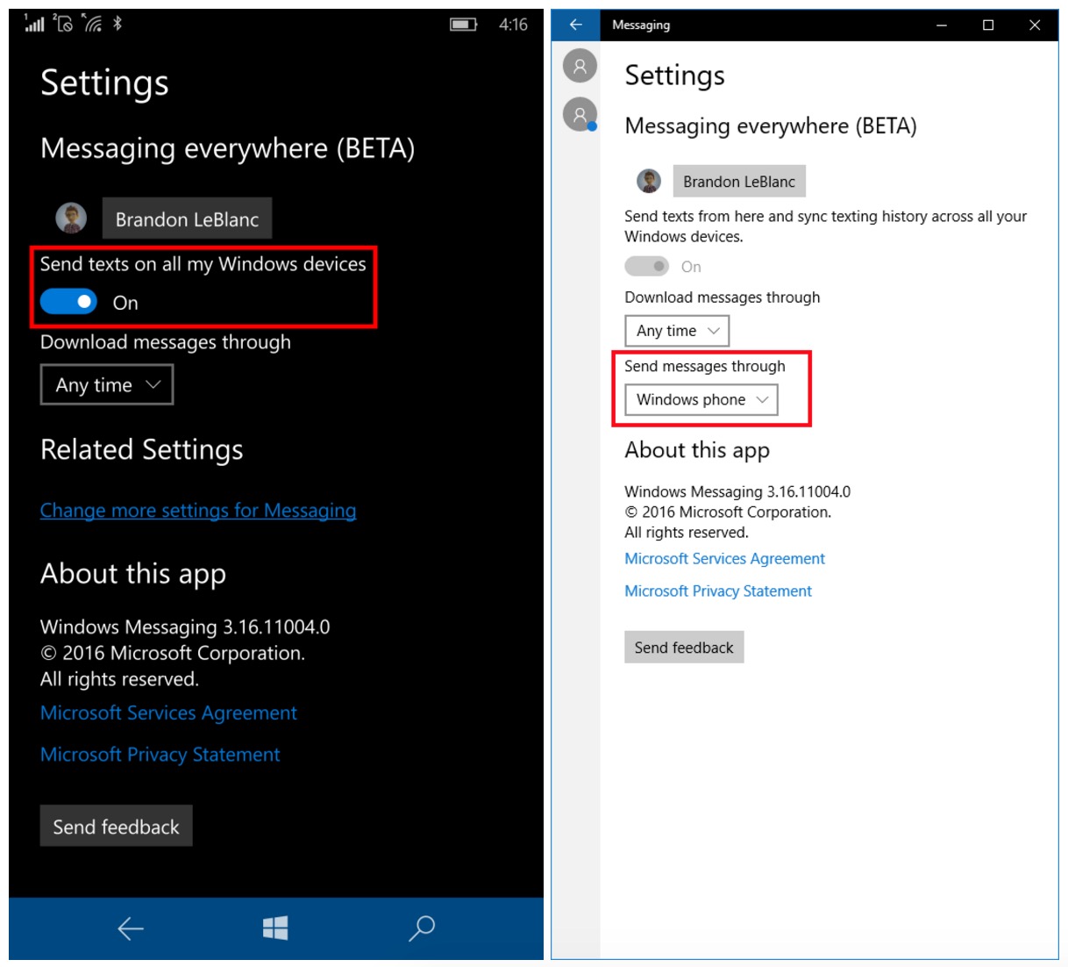Toggle off sending texts on all Windows devices
The image size is (1068, 967).
click(x=68, y=301)
